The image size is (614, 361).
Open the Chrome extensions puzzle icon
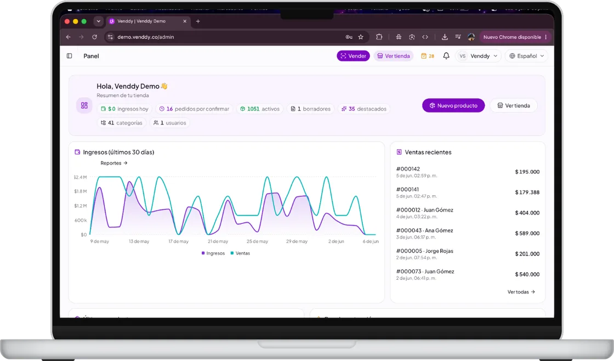[379, 37]
